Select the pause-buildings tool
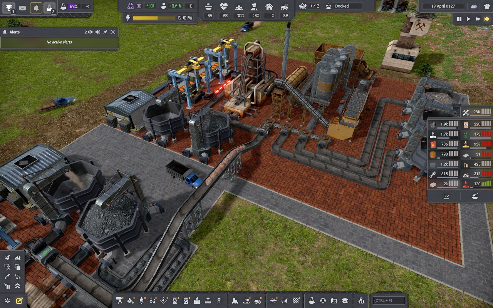 7,286
